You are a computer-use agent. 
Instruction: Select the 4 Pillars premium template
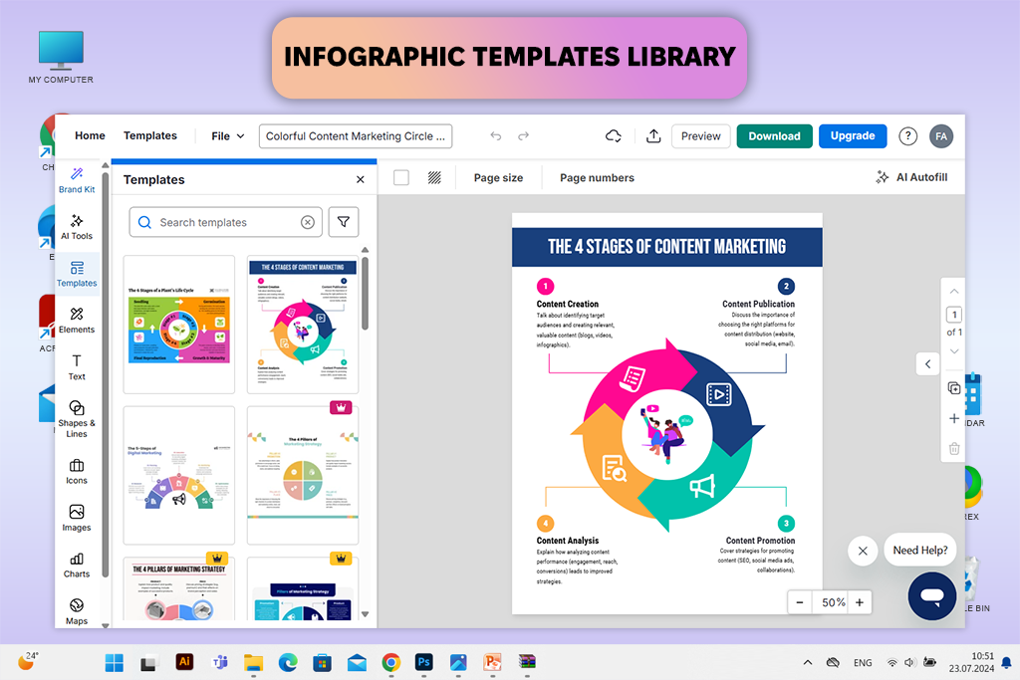click(x=303, y=475)
